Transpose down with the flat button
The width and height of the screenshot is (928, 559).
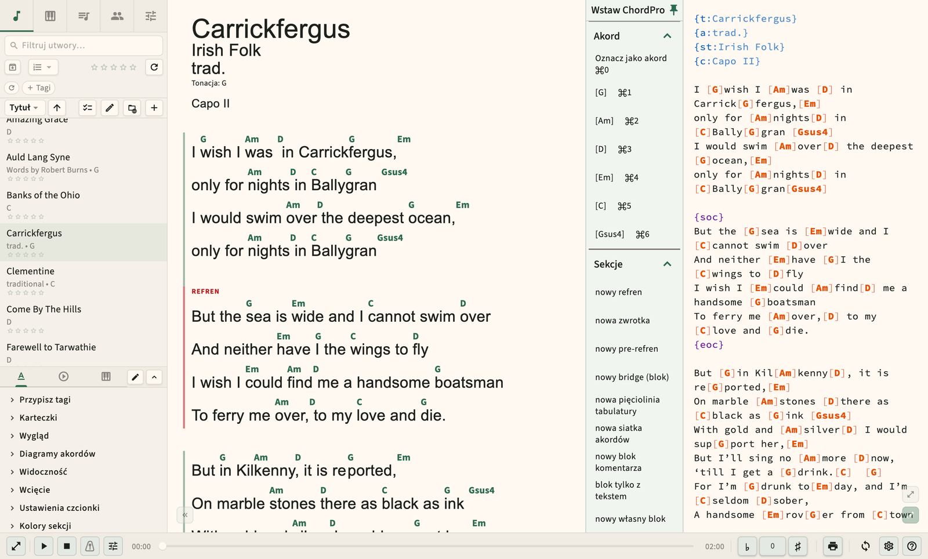tap(747, 546)
